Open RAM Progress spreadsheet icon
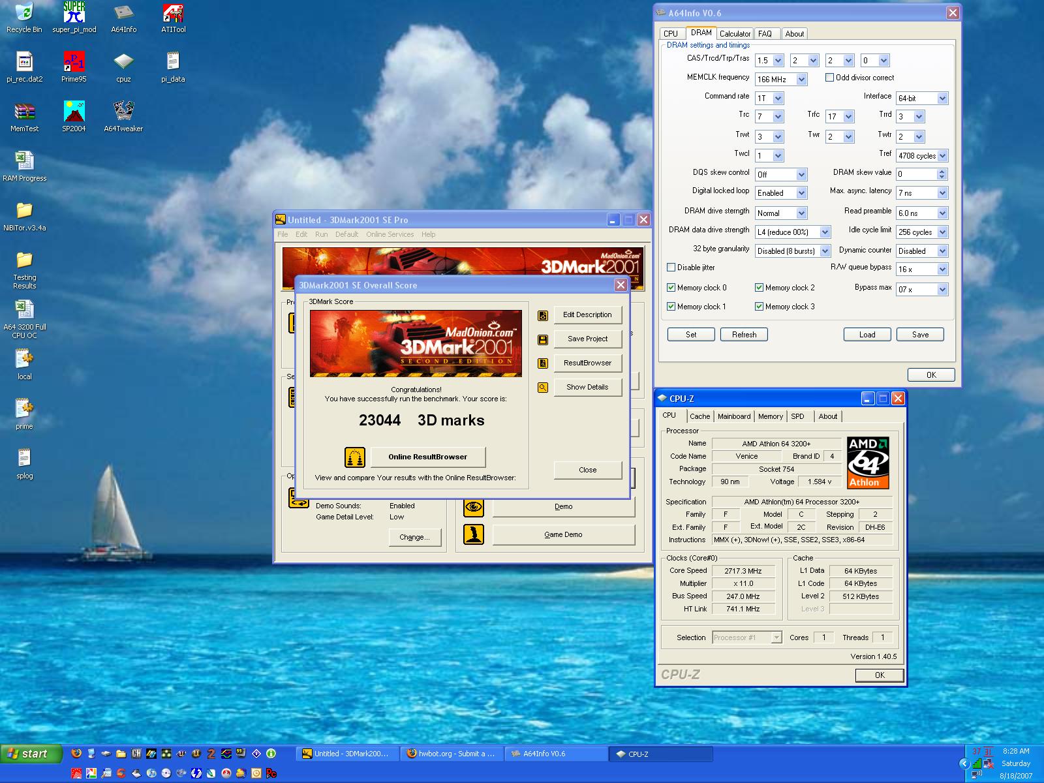Image resolution: width=1044 pixels, height=783 pixels. pyautogui.click(x=24, y=166)
